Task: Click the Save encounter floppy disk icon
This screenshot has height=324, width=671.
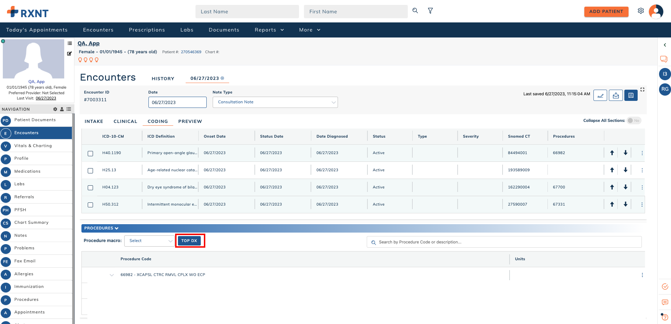Action: tap(631, 95)
